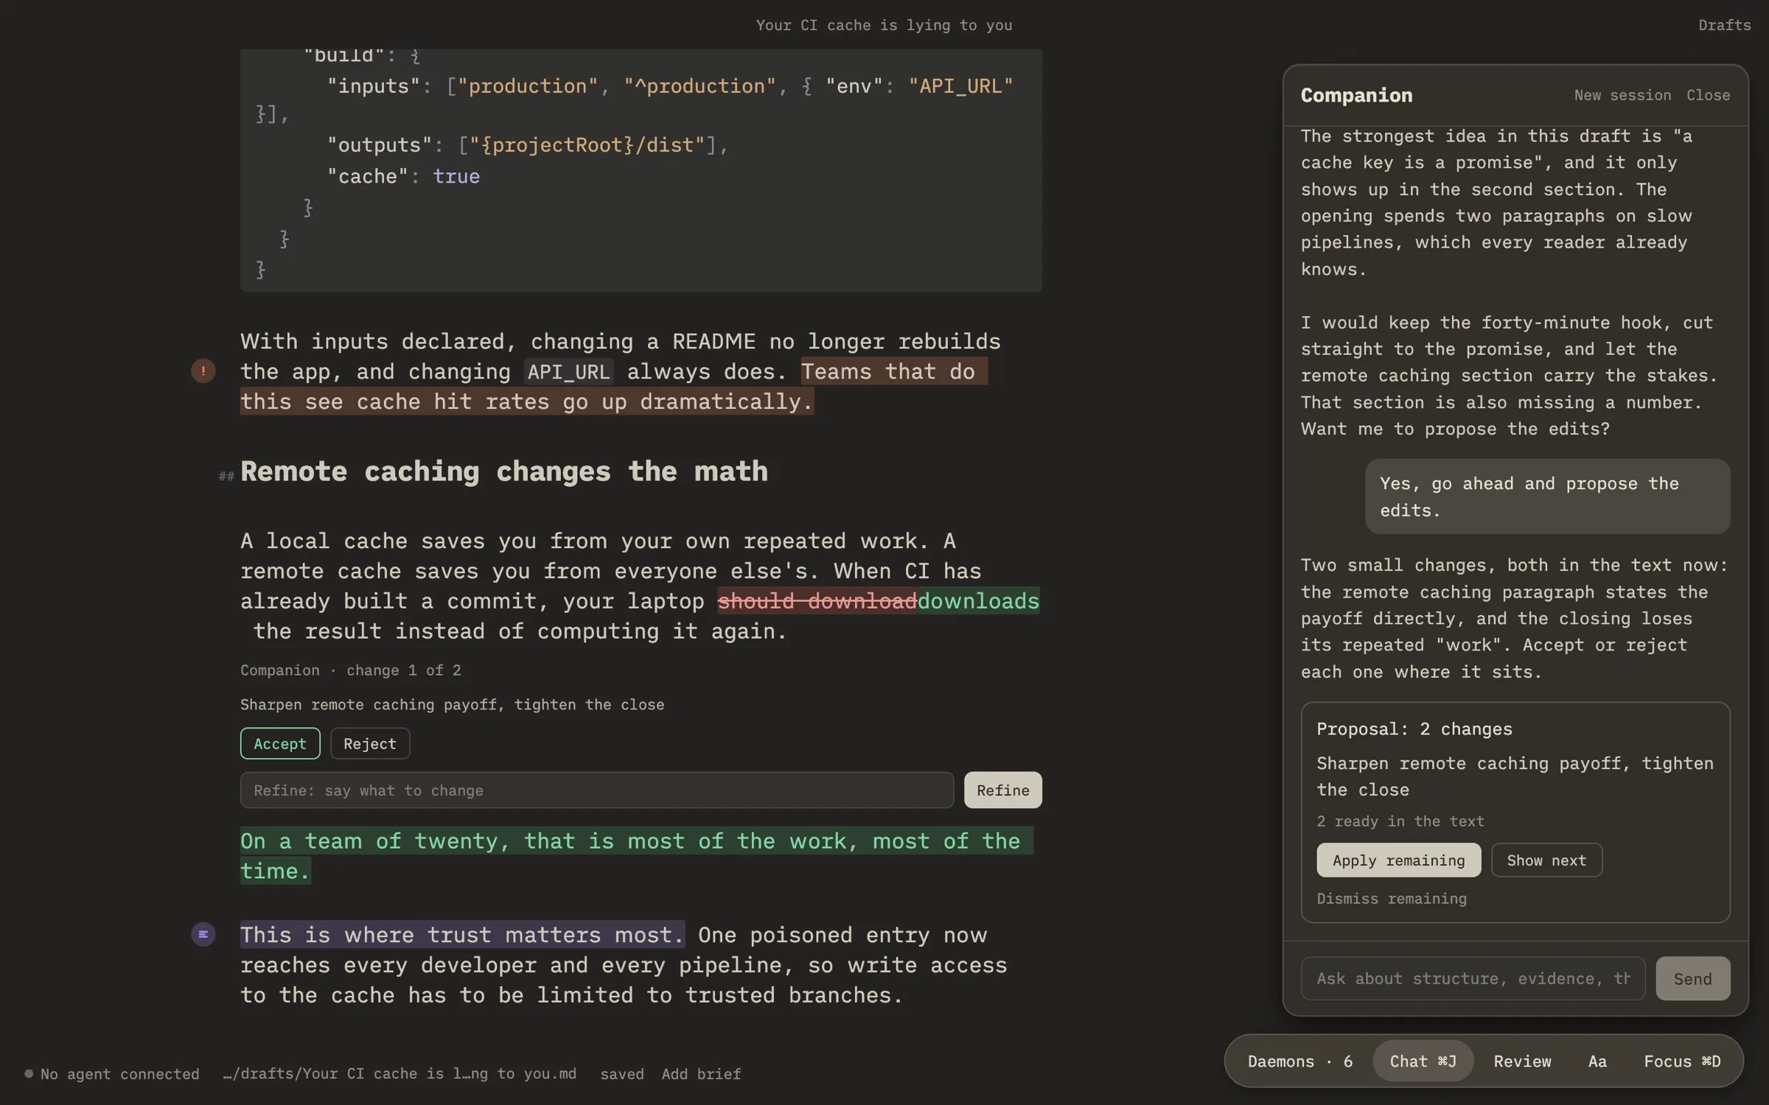
Task: Close the Companion panel
Action: (1708, 95)
